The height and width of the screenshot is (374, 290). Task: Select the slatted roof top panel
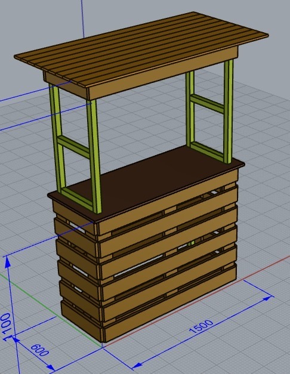(141, 49)
